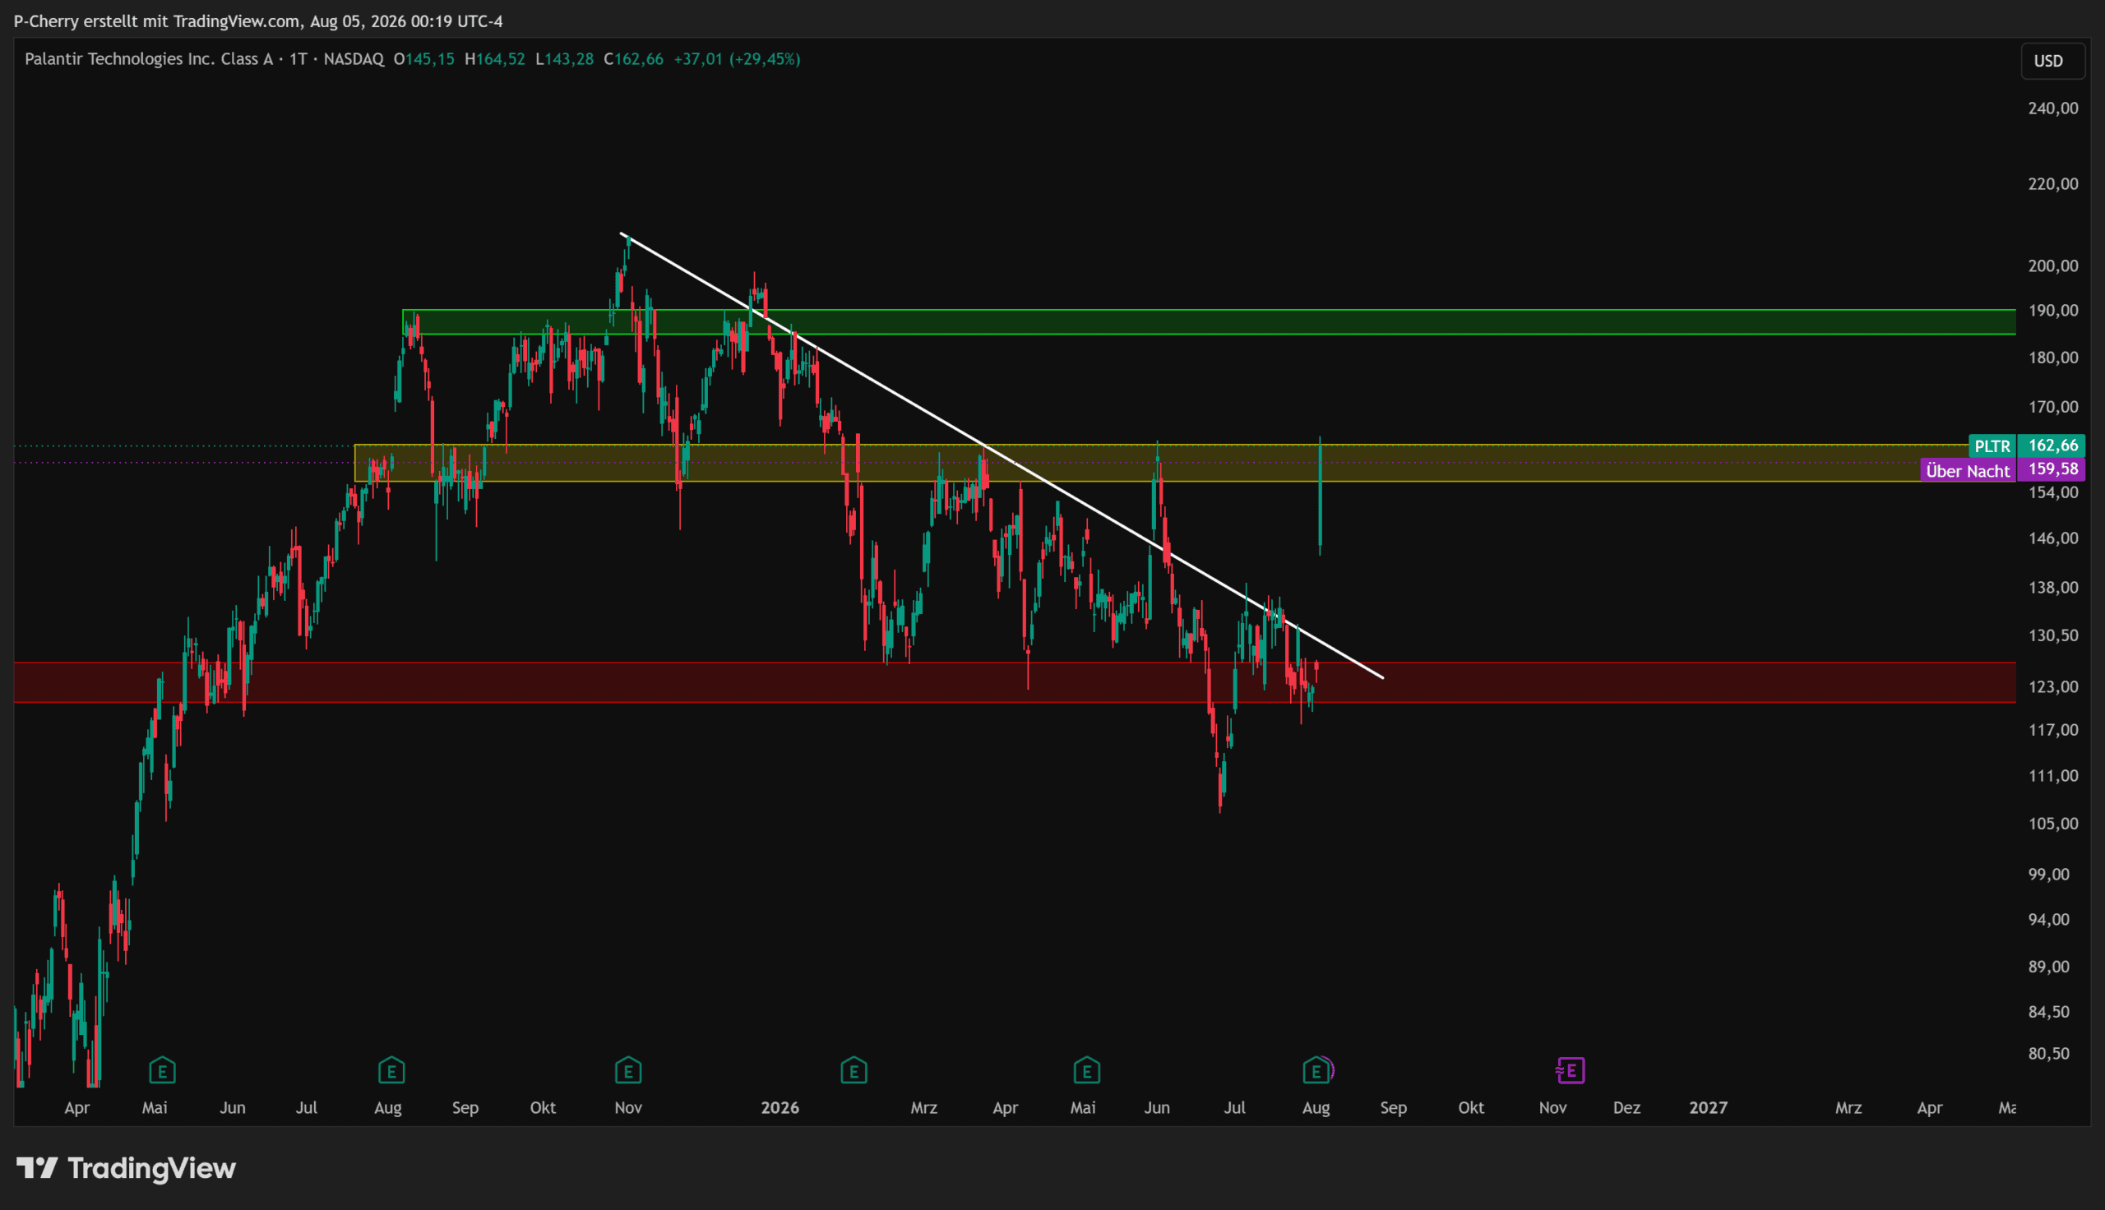Viewport: 2105px width, 1210px height.
Task: Click the change value +37,01 (+29,45%)
Action: [737, 59]
